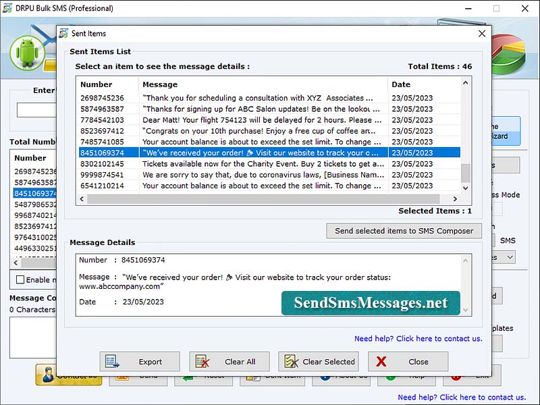
Task: Click the Export icon
Action: 112,361
